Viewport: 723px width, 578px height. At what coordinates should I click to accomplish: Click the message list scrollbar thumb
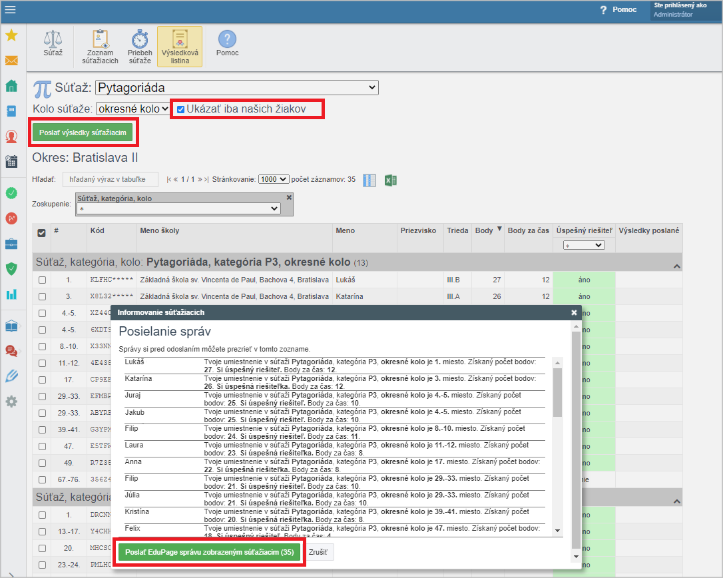(557, 392)
